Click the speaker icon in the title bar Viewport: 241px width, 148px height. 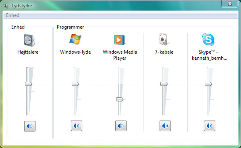point(6,6)
